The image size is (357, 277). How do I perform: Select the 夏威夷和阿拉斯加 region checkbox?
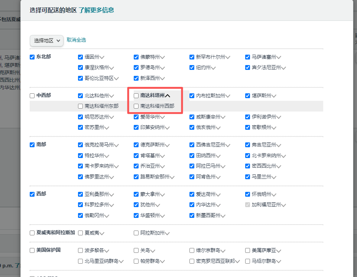tap(32, 233)
